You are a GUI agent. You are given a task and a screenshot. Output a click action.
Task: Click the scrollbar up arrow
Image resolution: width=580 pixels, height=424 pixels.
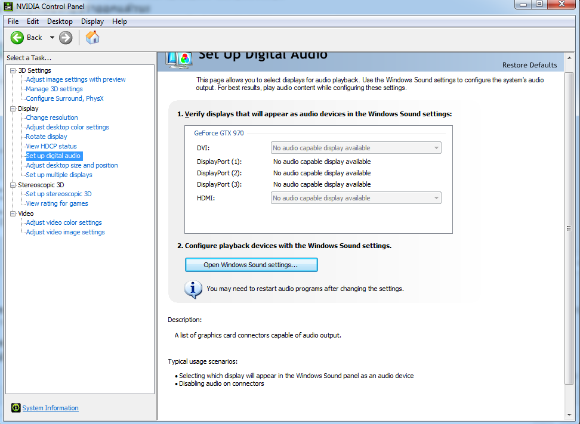tap(569, 58)
